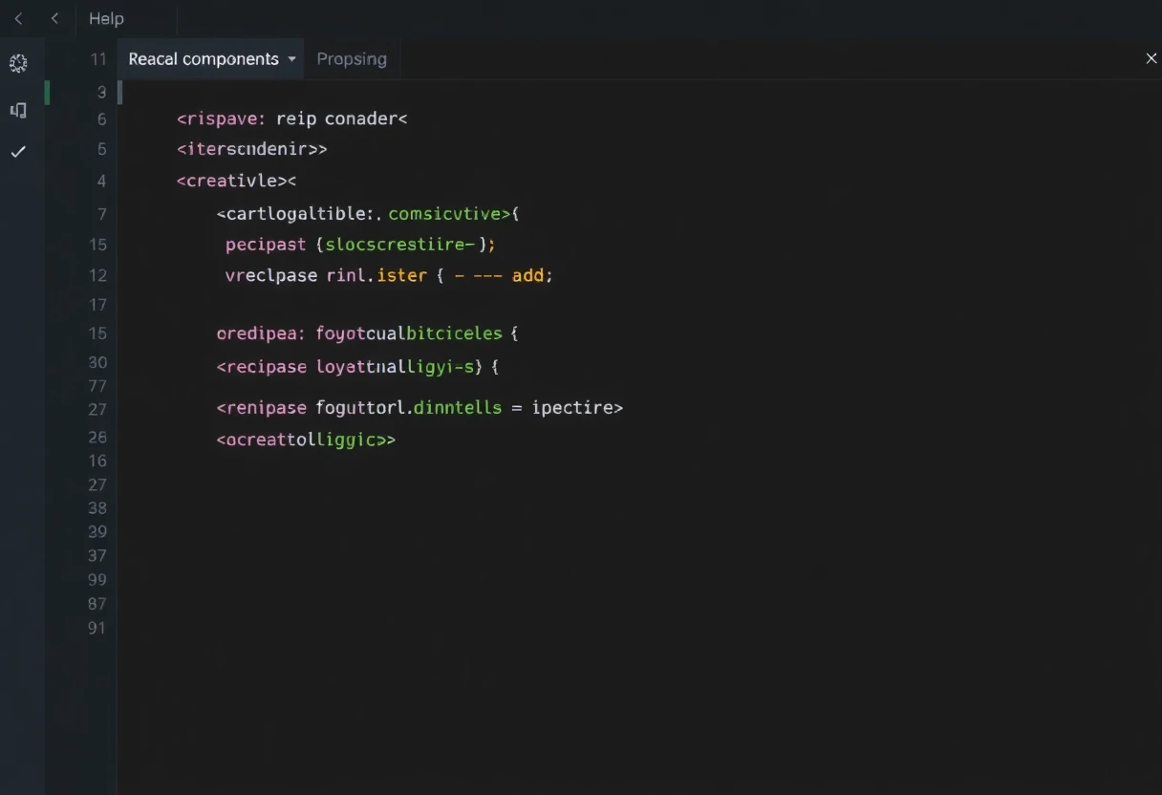This screenshot has height=795, width=1162.
Task: Click line number 6 in the gutter
Action: (x=101, y=119)
